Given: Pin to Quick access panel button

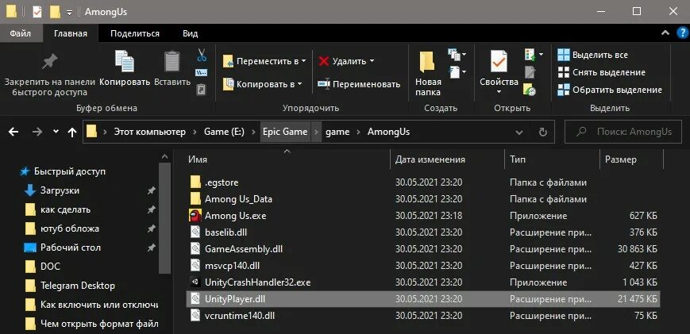Looking at the screenshot, I should click(x=50, y=74).
